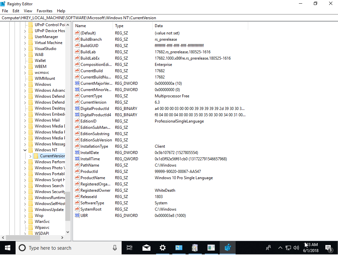Select the WlanSvc key in tree
Screen dimensions: 338x255
point(42,222)
